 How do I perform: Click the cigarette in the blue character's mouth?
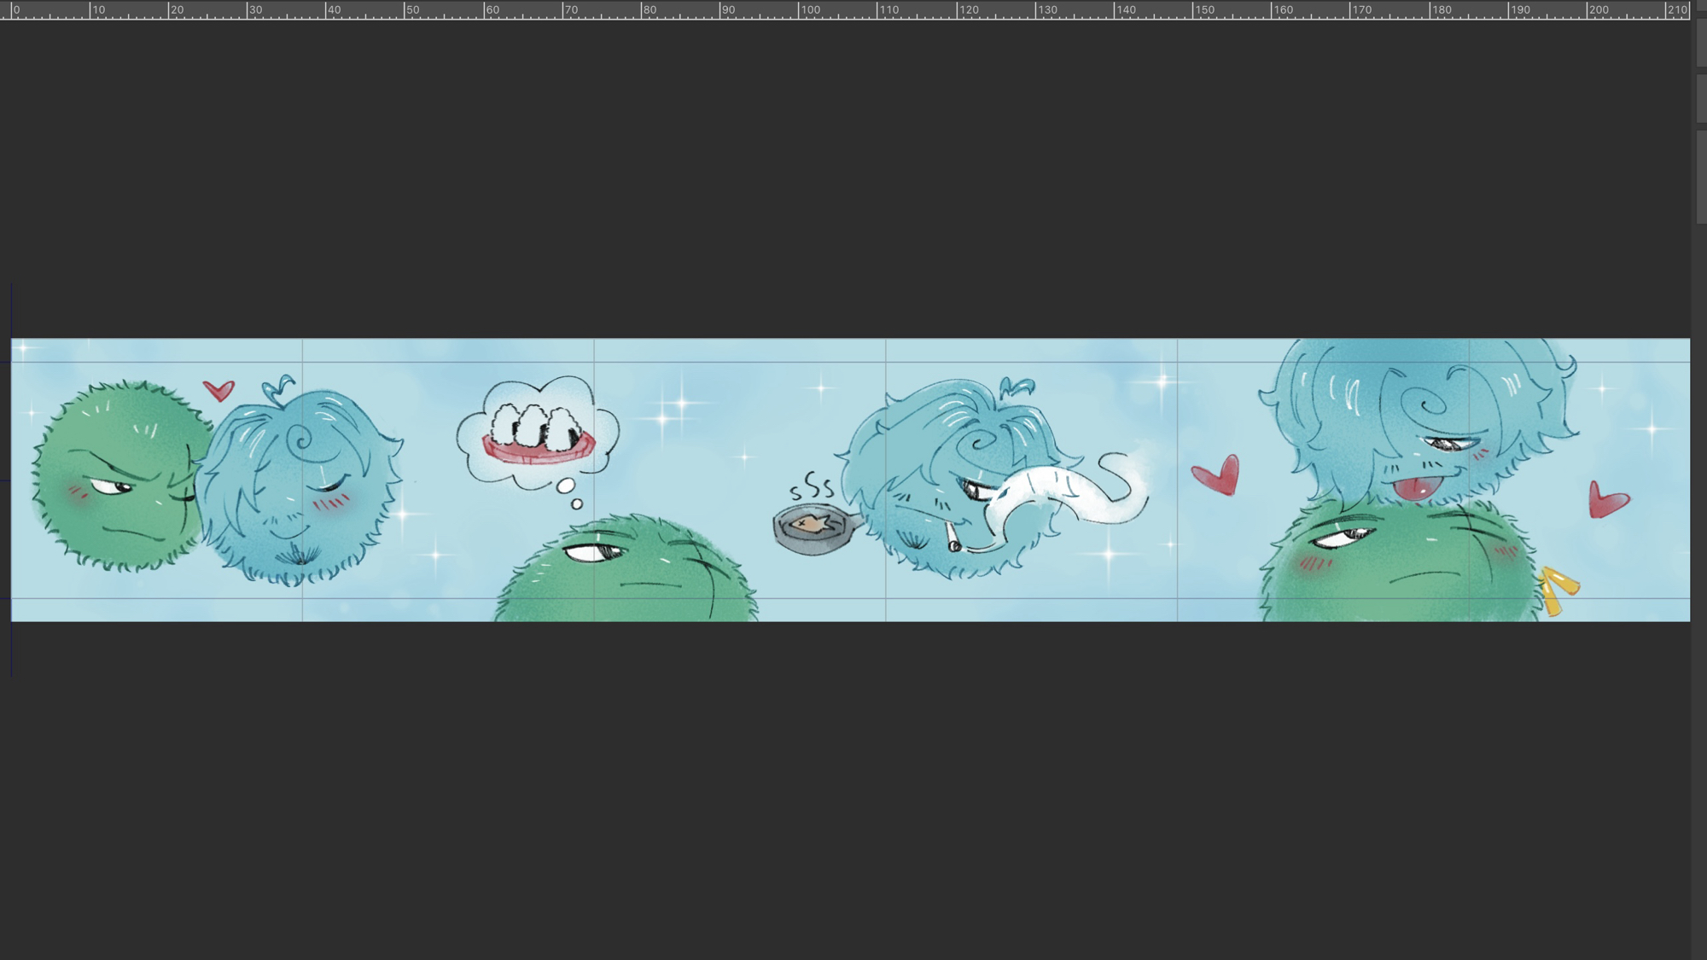pos(953,537)
